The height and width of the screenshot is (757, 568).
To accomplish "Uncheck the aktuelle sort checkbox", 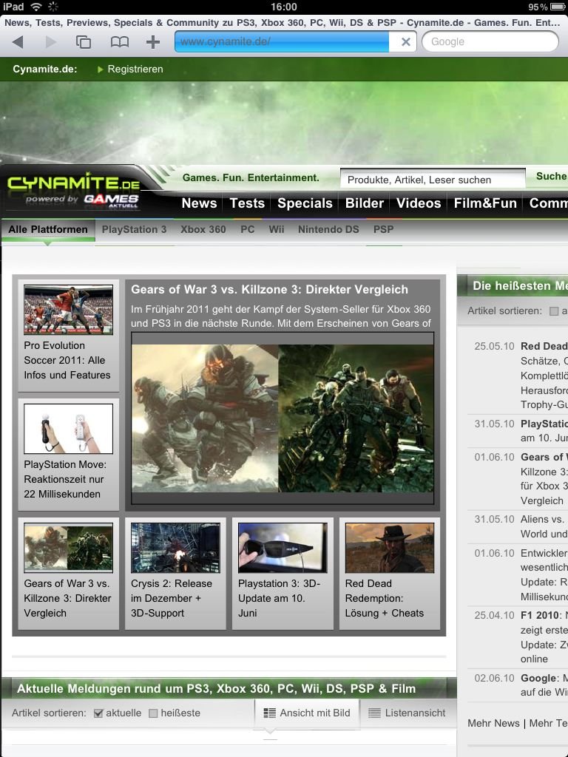I will [98, 713].
